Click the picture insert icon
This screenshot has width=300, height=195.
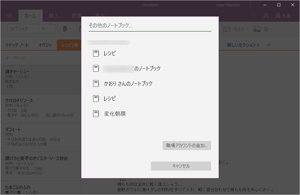click(x=257, y=29)
